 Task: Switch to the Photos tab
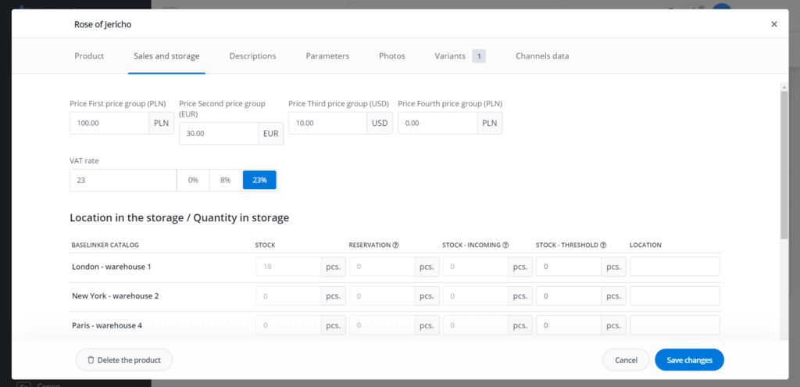[x=392, y=56]
